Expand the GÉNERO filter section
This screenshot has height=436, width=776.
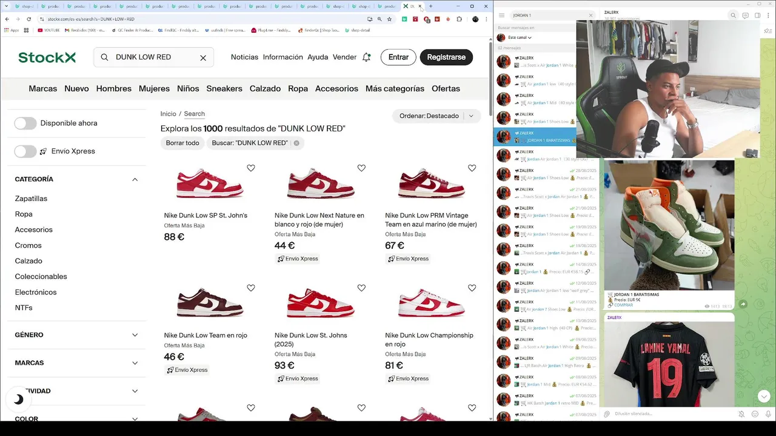(x=135, y=335)
